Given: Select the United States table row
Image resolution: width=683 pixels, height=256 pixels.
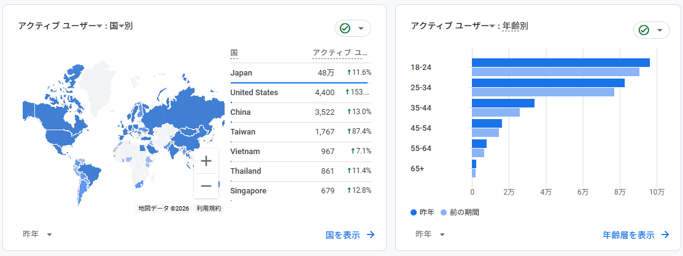Looking at the screenshot, I should tap(300, 93).
